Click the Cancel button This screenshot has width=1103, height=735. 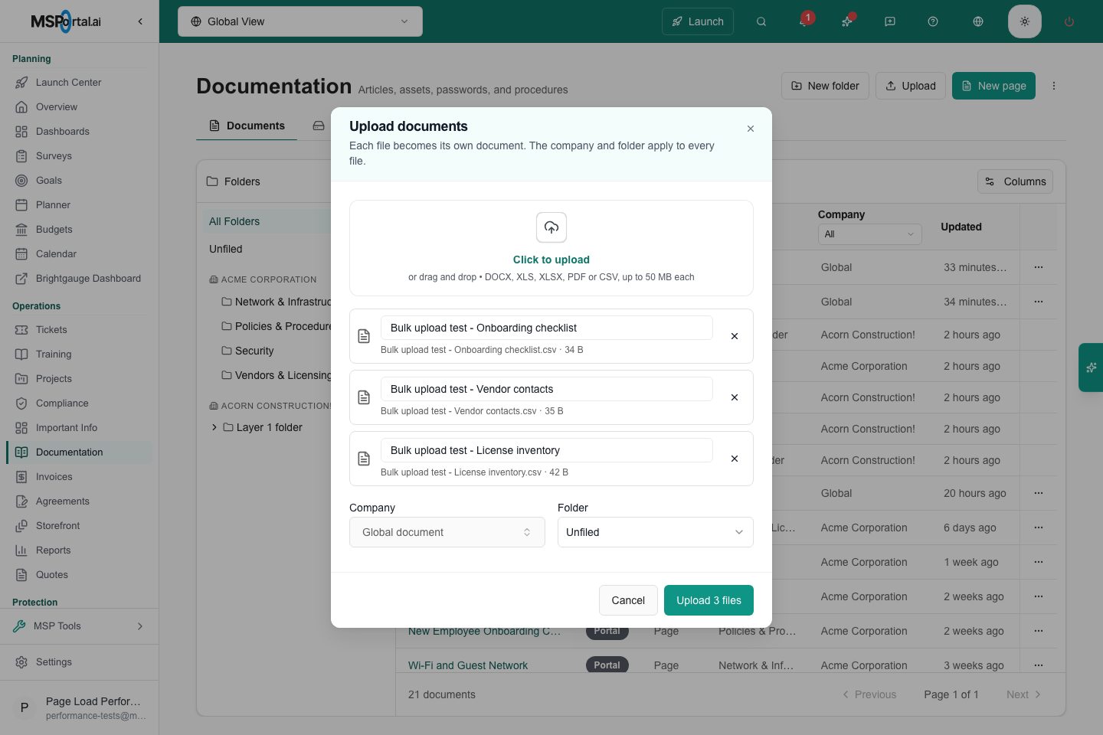(628, 600)
